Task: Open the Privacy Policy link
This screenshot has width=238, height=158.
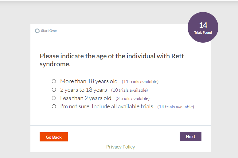Action: (120, 147)
